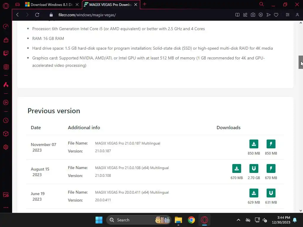The height and width of the screenshot is (227, 303).
Task: Show hidden system tray icons chevron
Action: tap(238, 220)
